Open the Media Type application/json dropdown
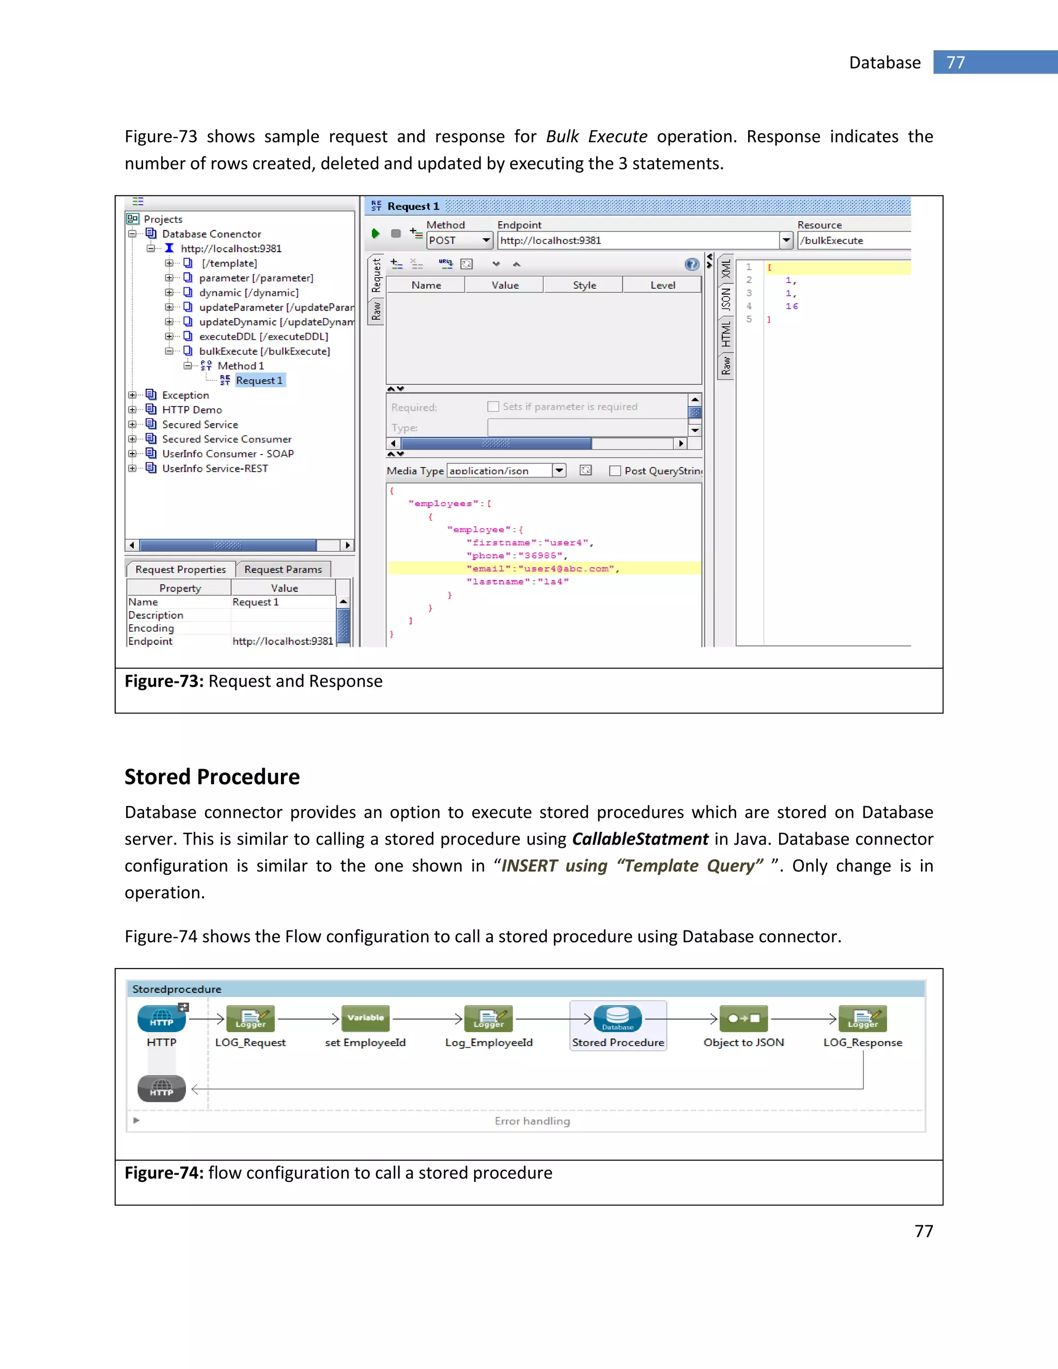Screen dimensions: 1058x1369 point(559,470)
